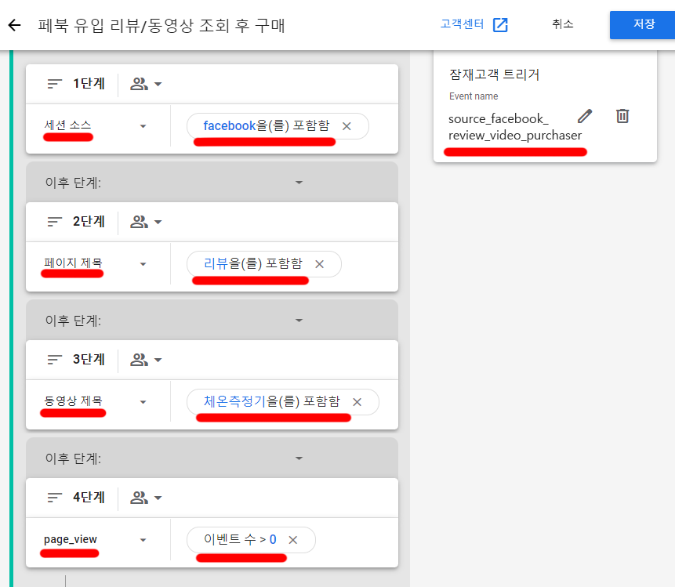Remove the 리뷰 포함함 filter chip

pyautogui.click(x=318, y=264)
